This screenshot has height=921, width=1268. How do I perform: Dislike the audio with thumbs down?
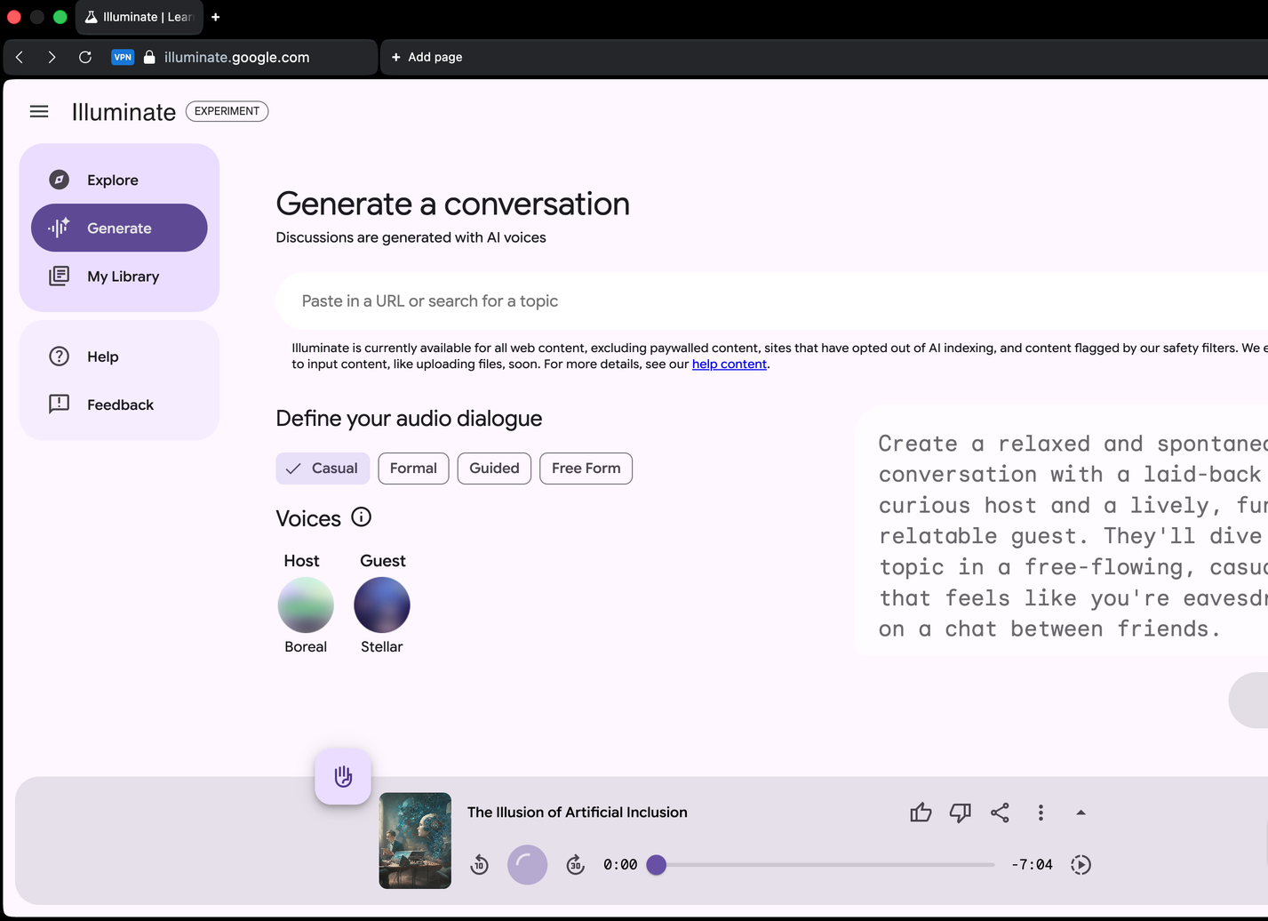(x=960, y=813)
